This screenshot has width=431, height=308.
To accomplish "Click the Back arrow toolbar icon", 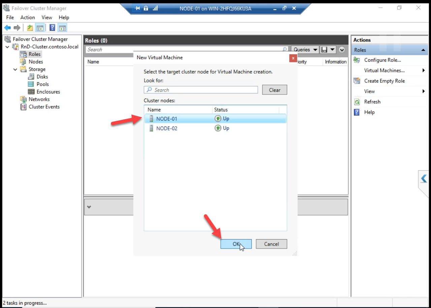I will click(x=7, y=28).
